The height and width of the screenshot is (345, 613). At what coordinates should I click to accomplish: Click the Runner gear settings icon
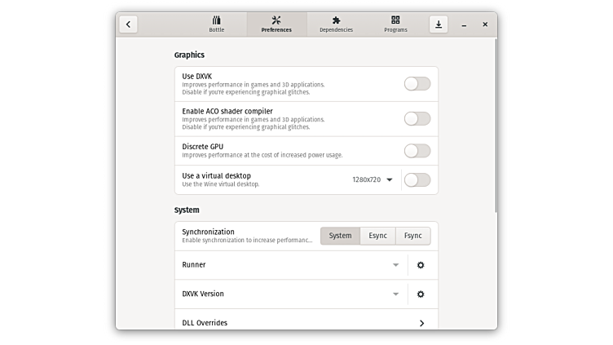pos(421,265)
